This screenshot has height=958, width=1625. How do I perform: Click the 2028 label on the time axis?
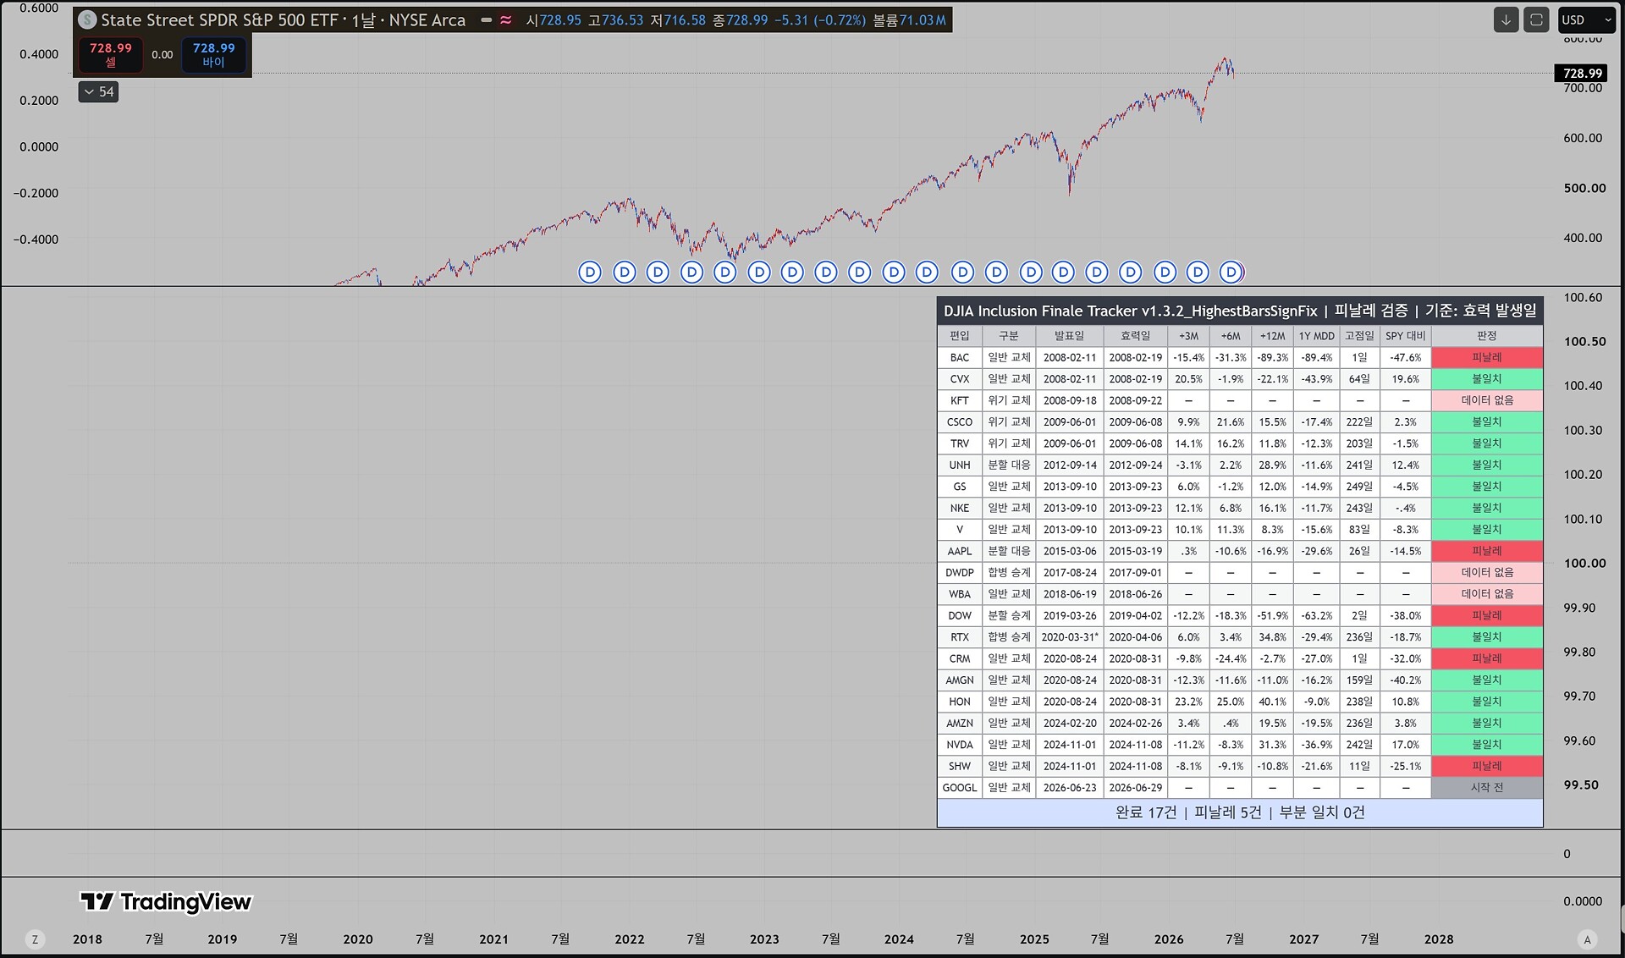point(1439,939)
